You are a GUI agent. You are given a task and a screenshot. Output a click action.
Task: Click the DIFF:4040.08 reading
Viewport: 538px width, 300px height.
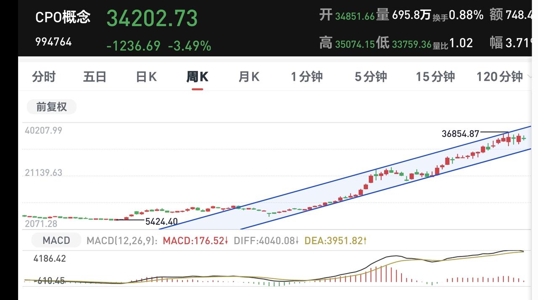click(x=266, y=241)
